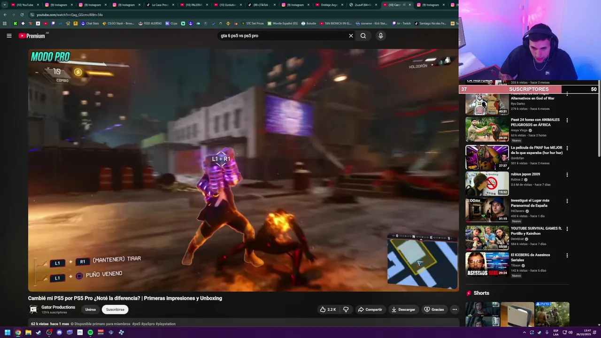
Task: Dislike the video with thumbs down
Action: click(346, 309)
